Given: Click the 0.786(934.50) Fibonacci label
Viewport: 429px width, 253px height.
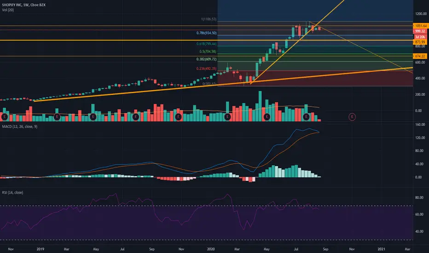Looking at the screenshot, I should 207,33.
